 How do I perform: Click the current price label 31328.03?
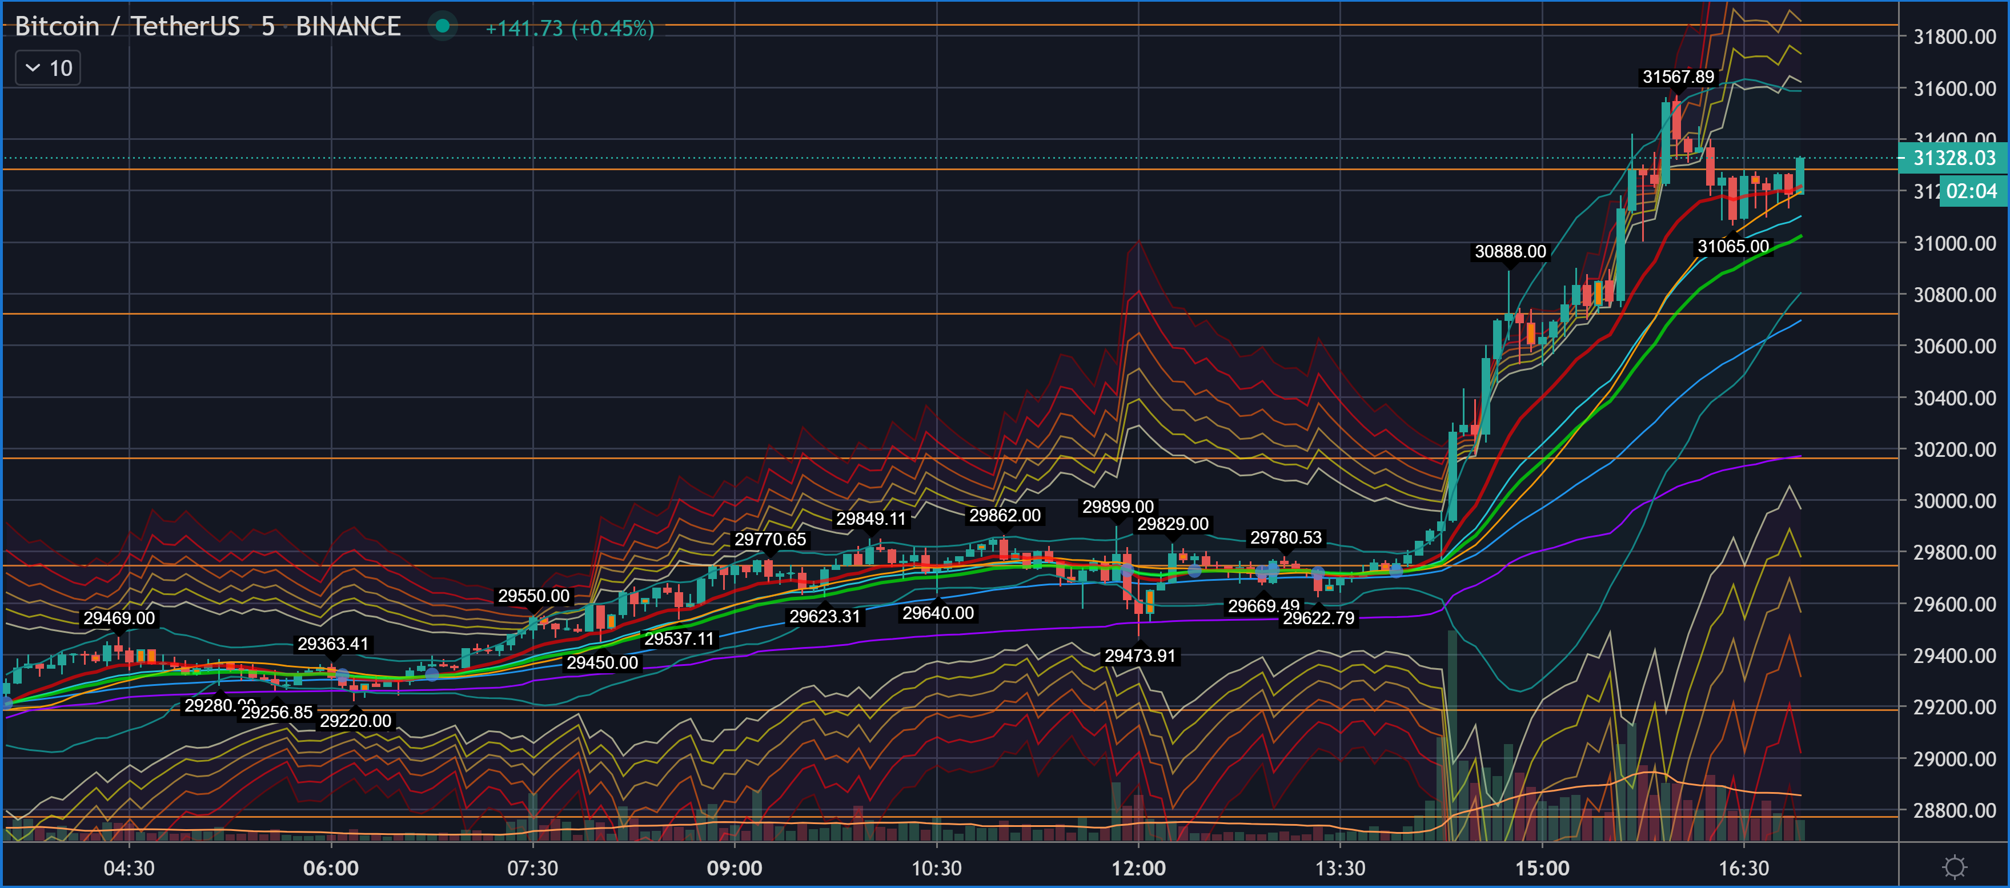[x=1954, y=158]
